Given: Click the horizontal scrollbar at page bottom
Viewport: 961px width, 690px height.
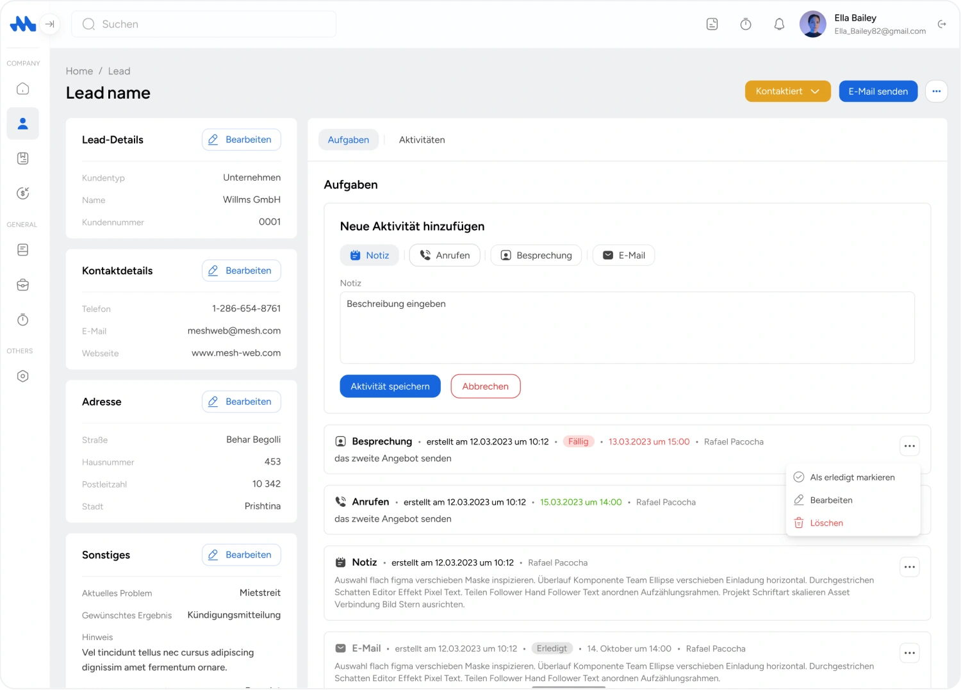Looking at the screenshot, I should [x=568, y=687].
